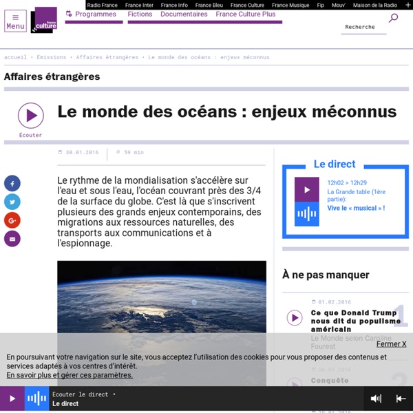Go to France Inter in top bar
413x413 pixels.
(x=139, y=5)
